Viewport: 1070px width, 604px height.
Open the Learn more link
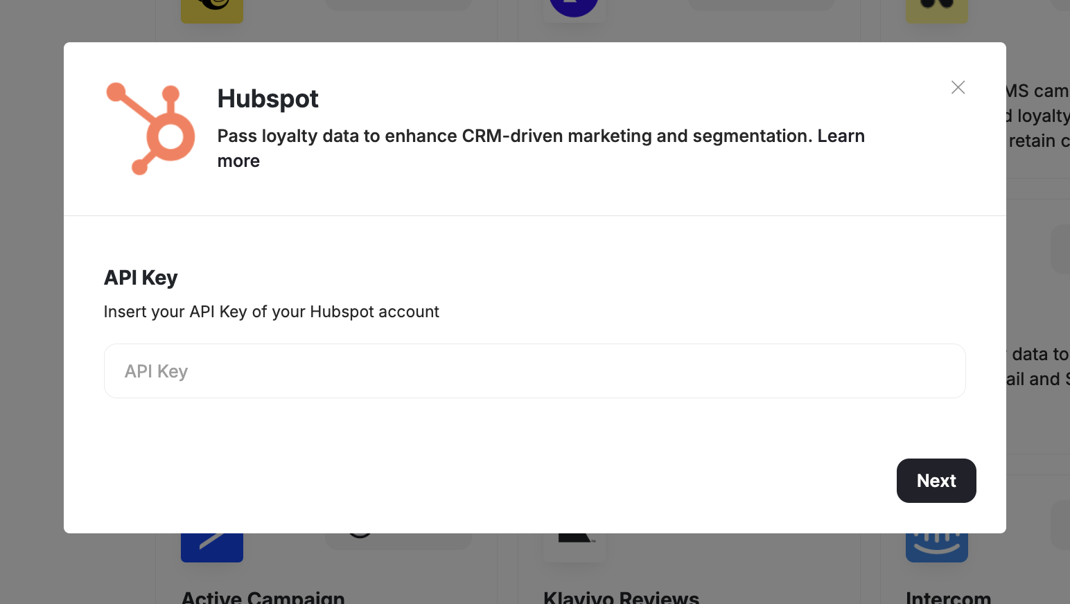coord(841,136)
